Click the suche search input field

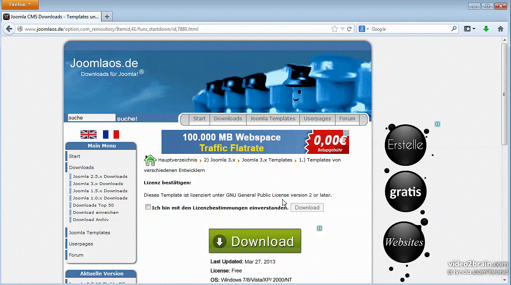(x=91, y=118)
